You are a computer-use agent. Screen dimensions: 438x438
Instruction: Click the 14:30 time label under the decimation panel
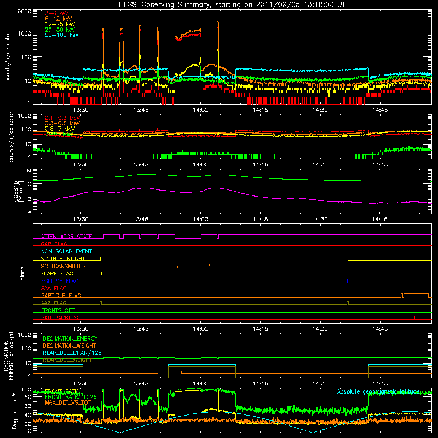[x=320, y=384]
